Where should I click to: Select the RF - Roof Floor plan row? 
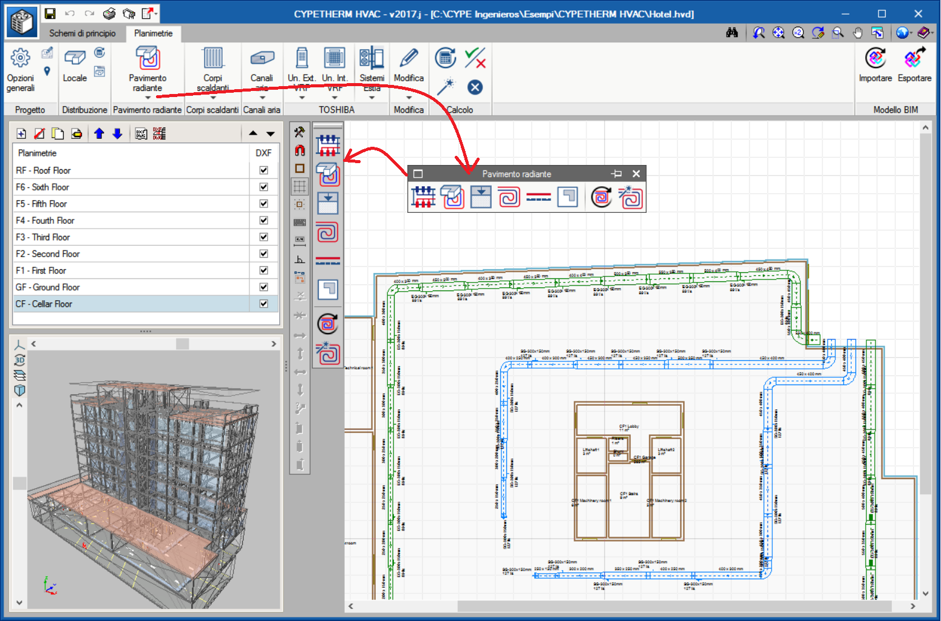pos(146,170)
